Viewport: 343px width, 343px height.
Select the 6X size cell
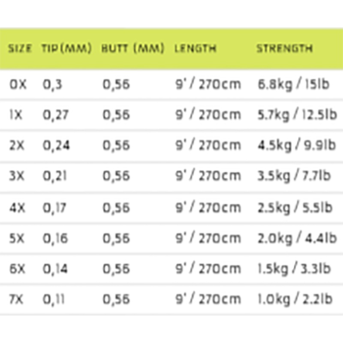point(18,269)
